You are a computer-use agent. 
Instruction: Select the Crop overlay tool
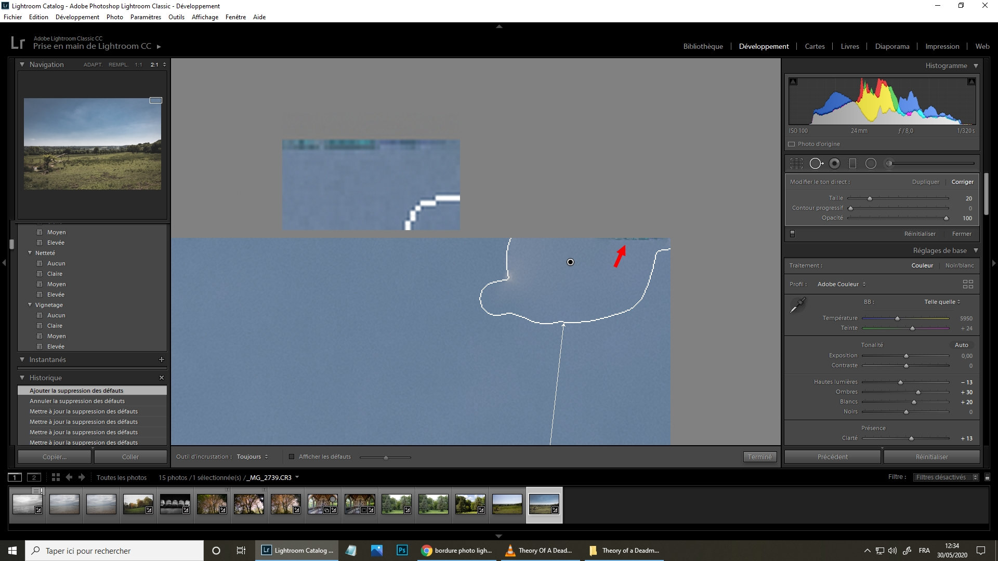tap(796, 164)
